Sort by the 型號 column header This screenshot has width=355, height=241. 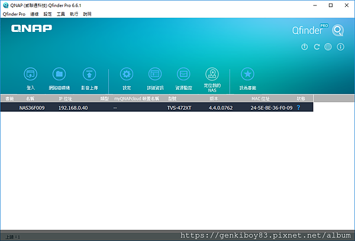click(172, 99)
